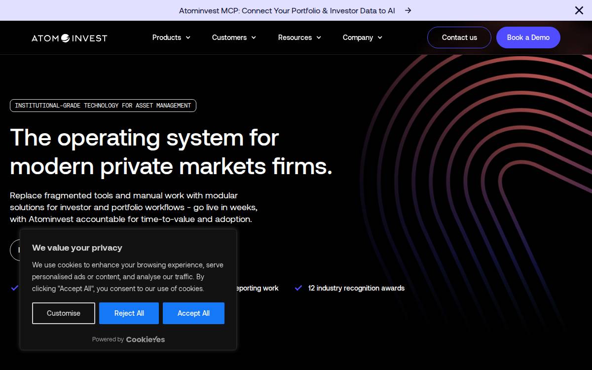
Task: Open the Atominvest MCP announcement link
Action: [x=287, y=10]
